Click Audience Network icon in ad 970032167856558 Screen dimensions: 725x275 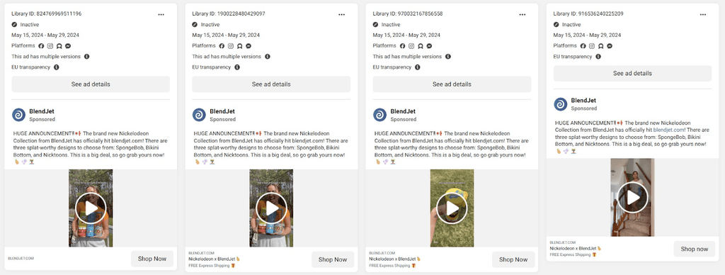[x=421, y=46]
